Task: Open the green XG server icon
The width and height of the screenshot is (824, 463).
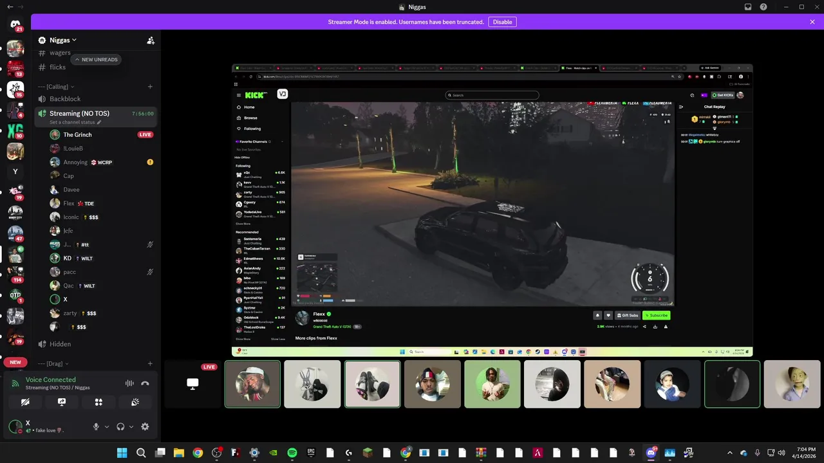Action: pos(15,131)
